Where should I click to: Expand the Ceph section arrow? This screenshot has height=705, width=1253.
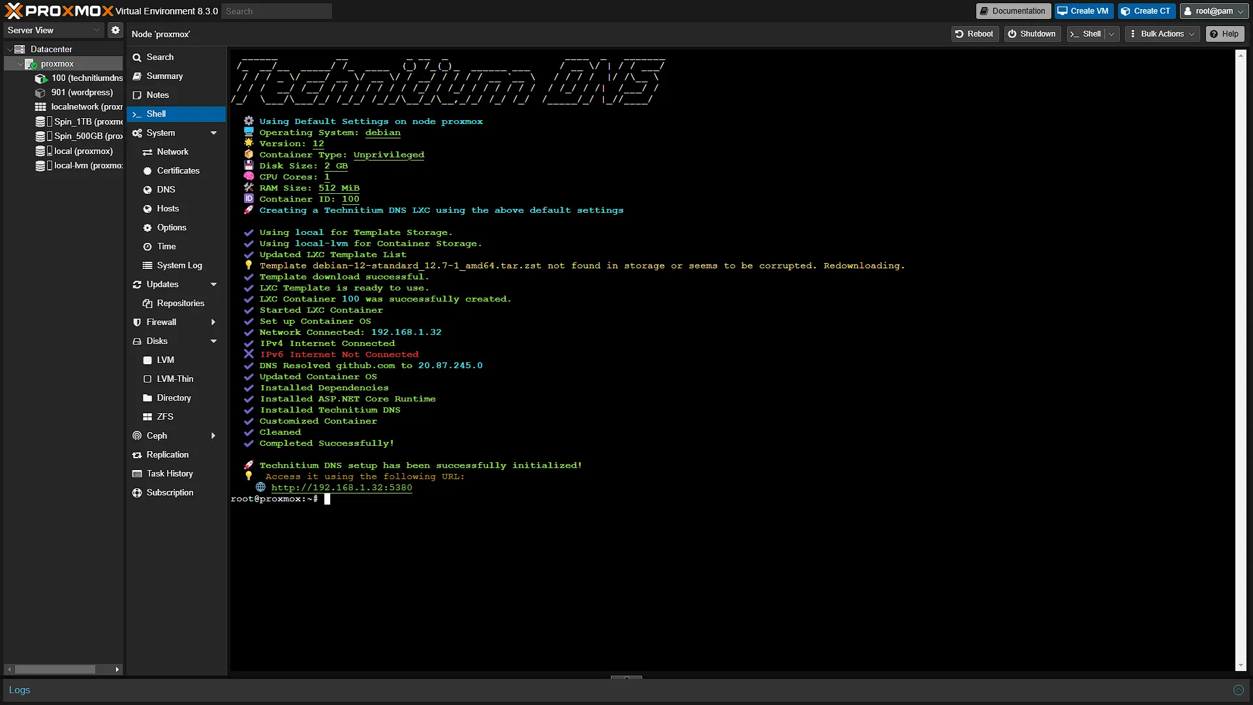pos(213,436)
